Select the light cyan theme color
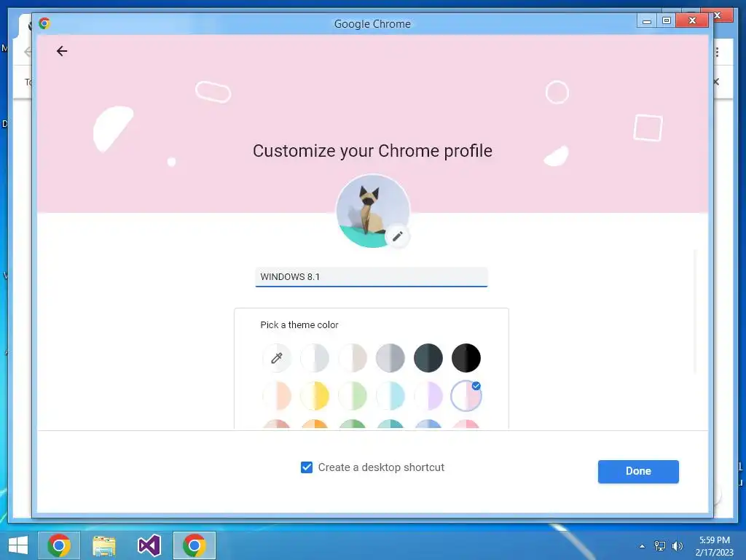 [390, 396]
